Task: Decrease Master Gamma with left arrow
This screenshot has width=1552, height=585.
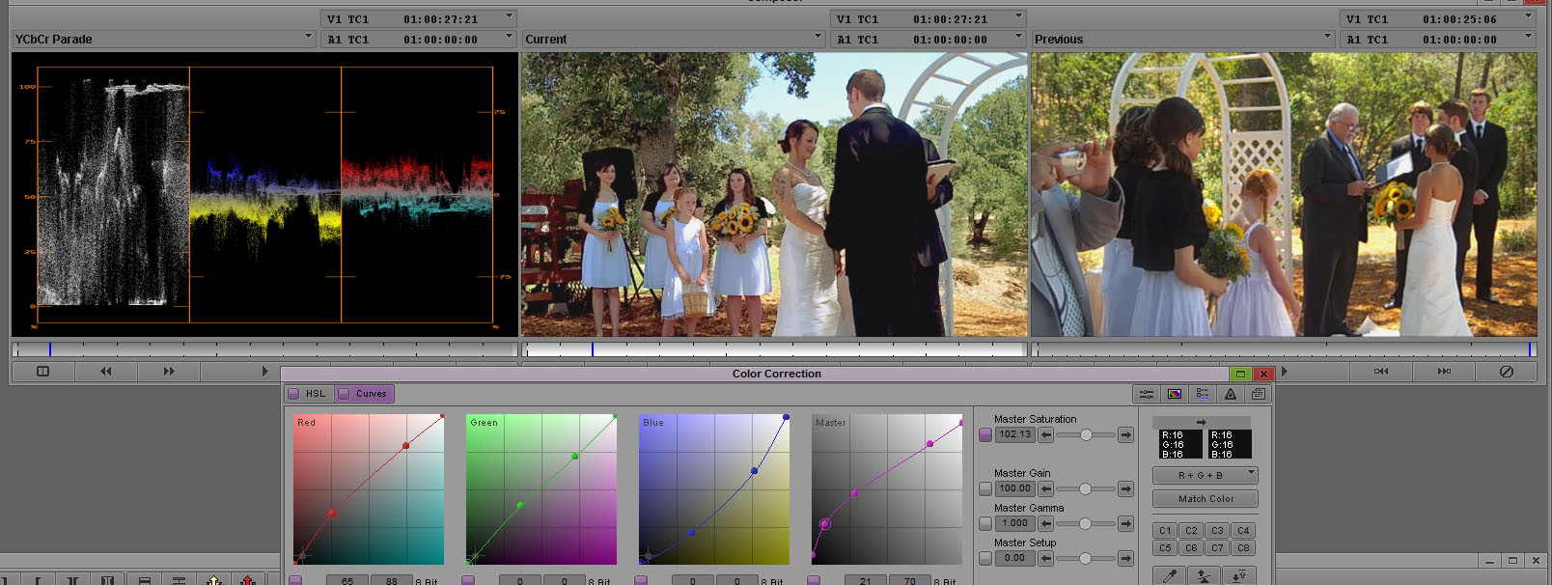Action: click(1045, 523)
